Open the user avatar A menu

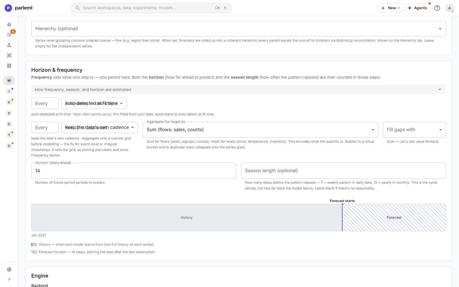coord(450,8)
